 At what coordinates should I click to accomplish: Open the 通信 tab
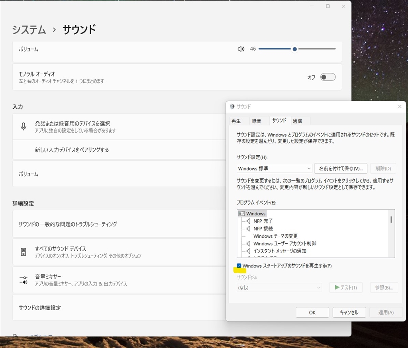coord(297,121)
